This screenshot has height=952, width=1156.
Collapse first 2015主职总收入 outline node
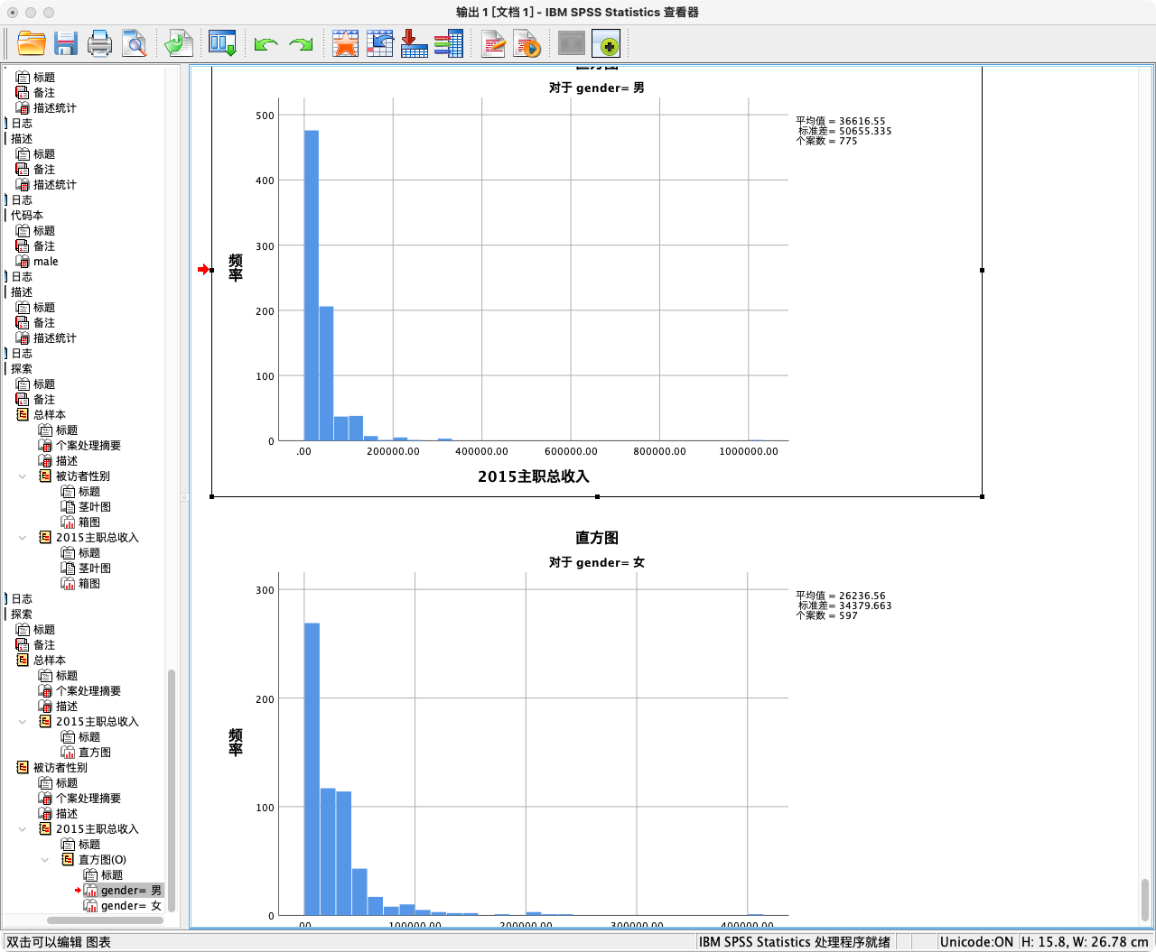23,538
